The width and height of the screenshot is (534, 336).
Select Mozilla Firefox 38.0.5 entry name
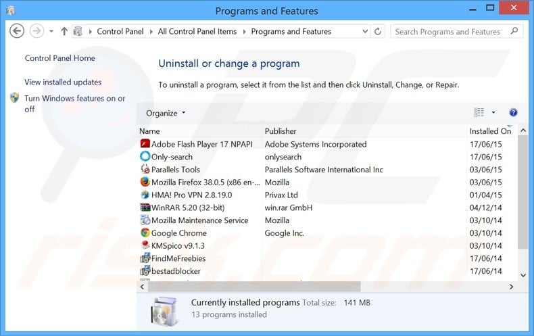pyautogui.click(x=205, y=183)
